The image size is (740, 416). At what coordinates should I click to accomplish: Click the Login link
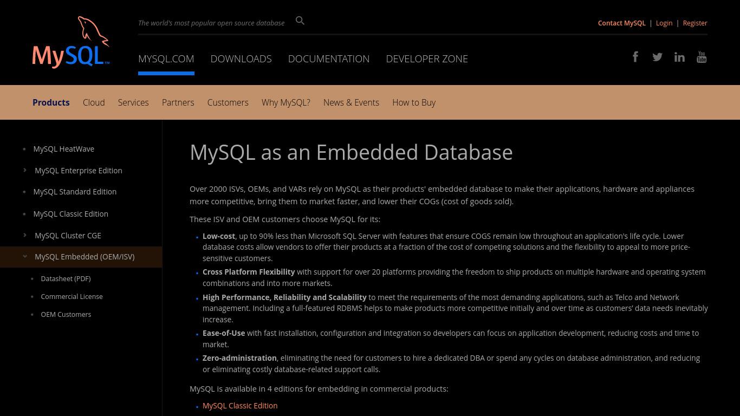coord(664,23)
